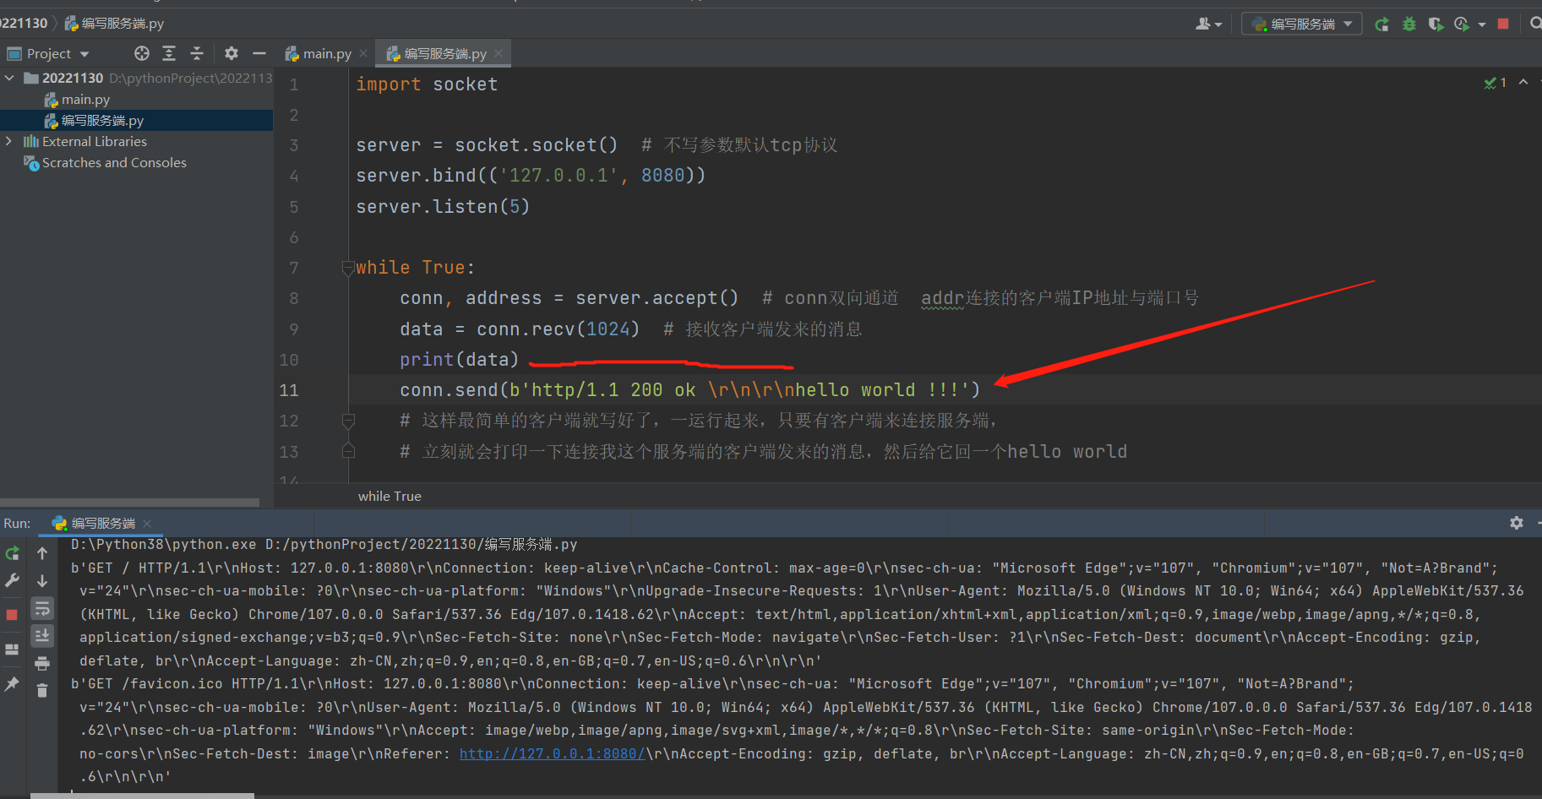Select main.py in the Project tree
The height and width of the screenshot is (799, 1542).
click(85, 100)
